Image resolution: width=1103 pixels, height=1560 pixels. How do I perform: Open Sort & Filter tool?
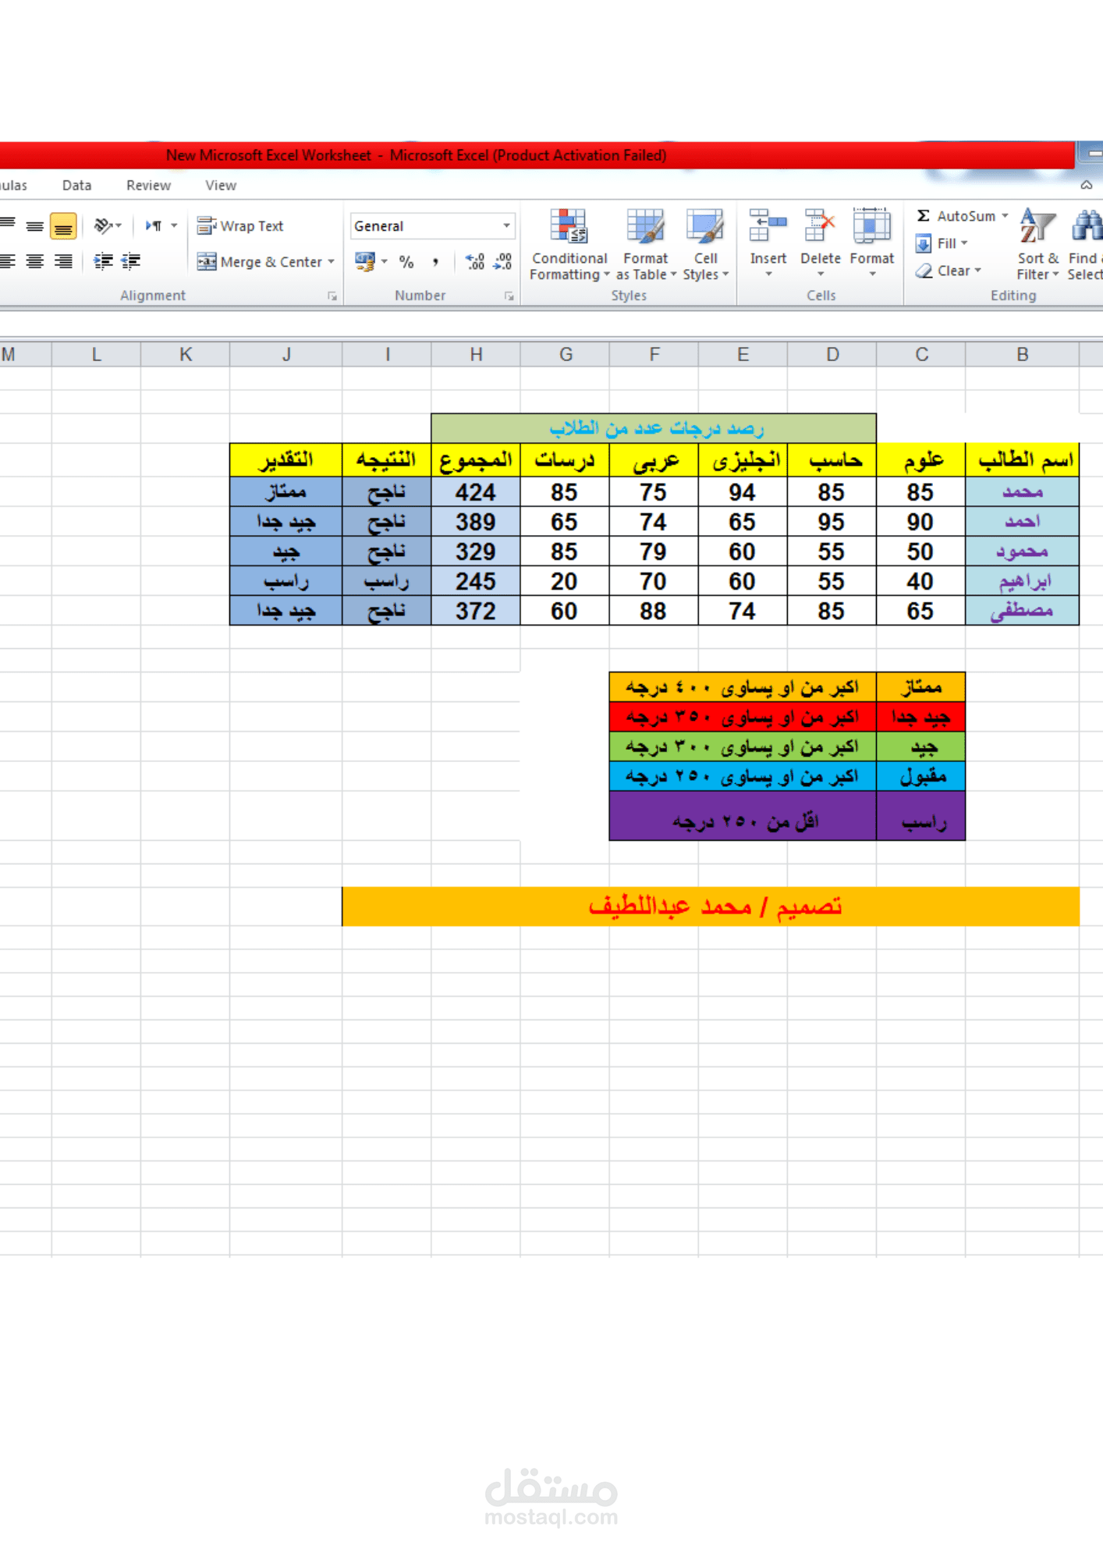[1037, 244]
